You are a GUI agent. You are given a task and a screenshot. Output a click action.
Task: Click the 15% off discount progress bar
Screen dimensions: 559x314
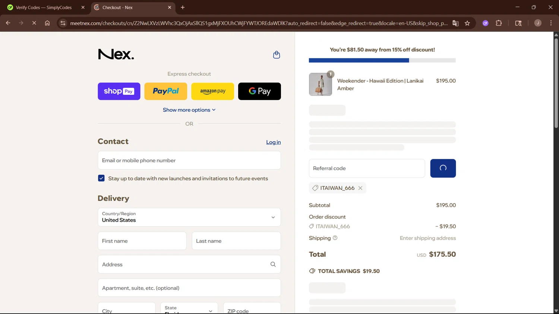[x=382, y=60]
